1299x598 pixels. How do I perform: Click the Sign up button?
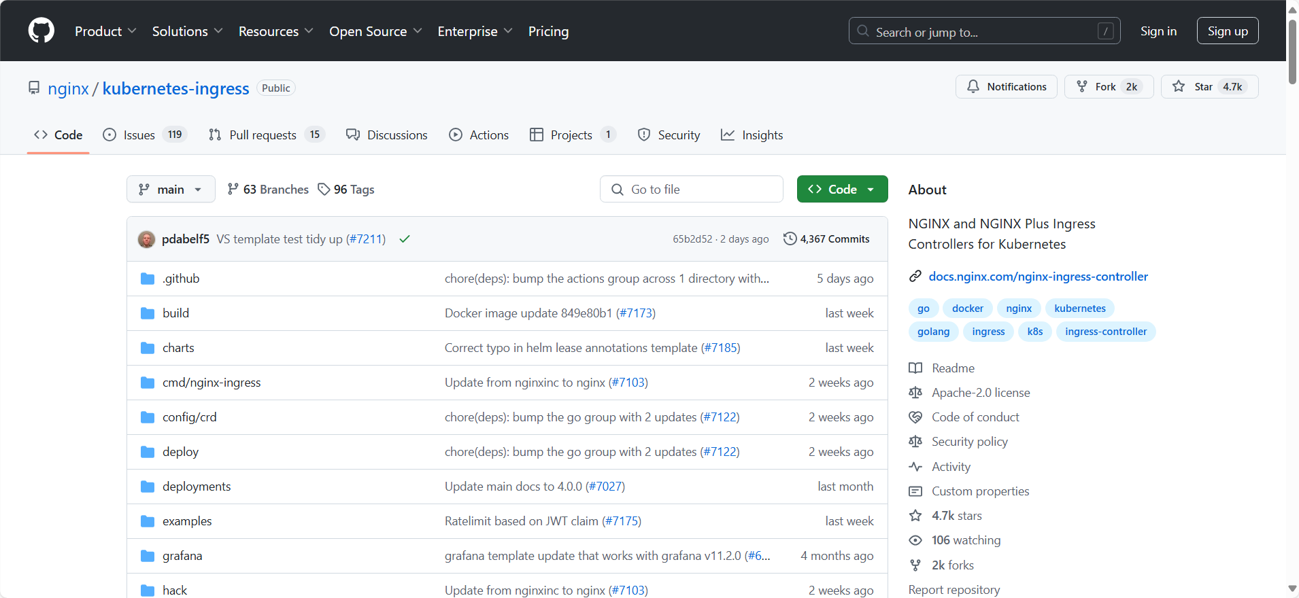[x=1228, y=31]
